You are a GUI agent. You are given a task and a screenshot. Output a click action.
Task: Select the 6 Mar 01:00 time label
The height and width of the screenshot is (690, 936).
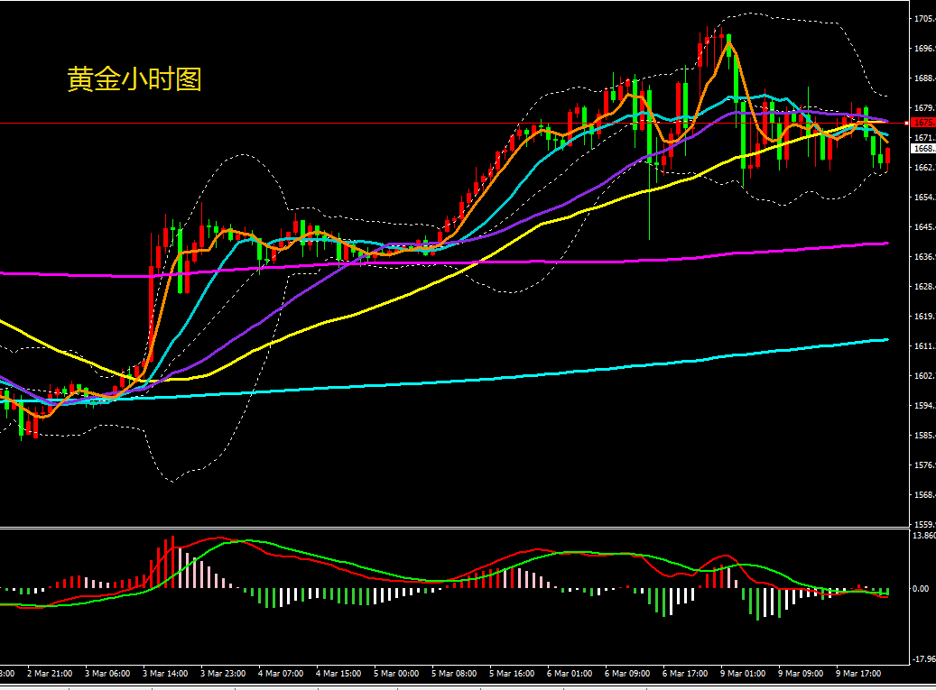[x=570, y=673]
